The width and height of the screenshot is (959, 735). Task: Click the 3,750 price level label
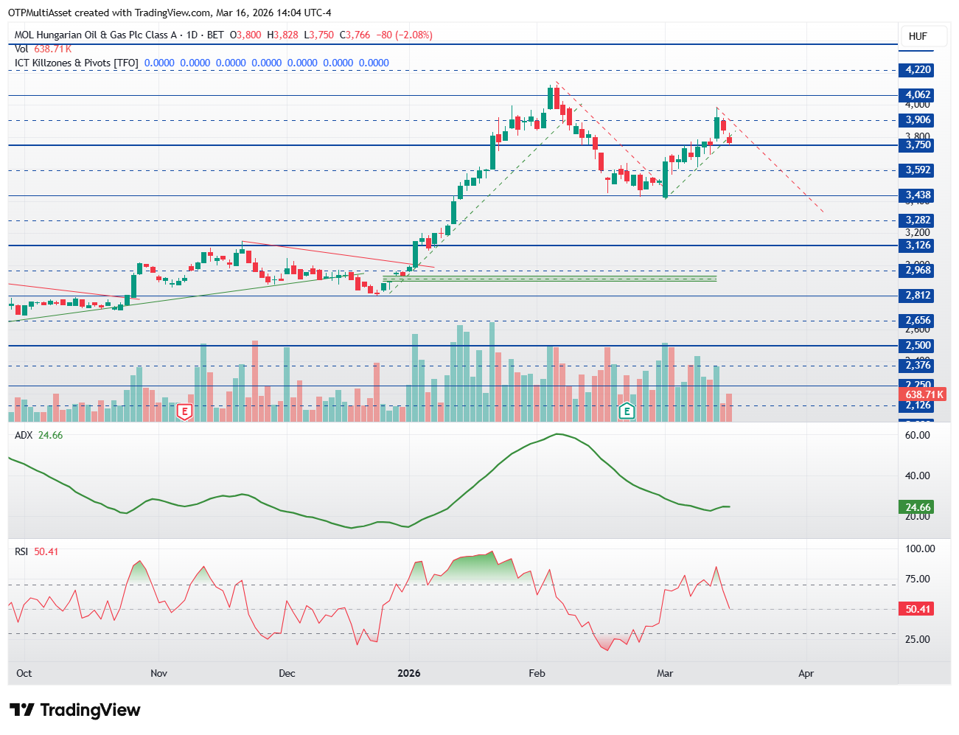[x=918, y=145]
